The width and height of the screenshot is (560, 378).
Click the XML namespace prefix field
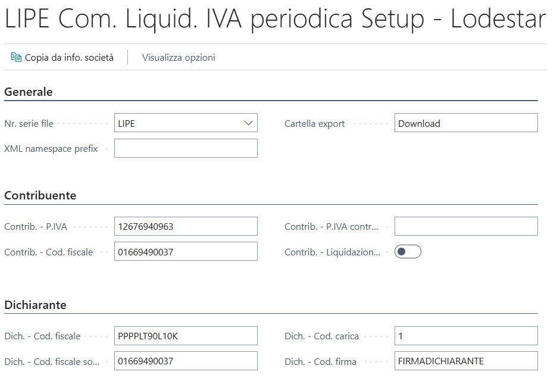click(x=185, y=148)
